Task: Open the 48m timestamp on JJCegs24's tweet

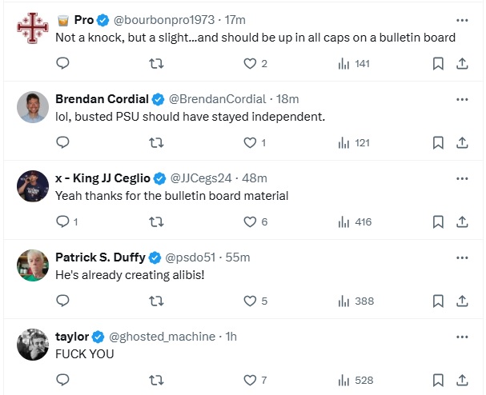Action: click(256, 178)
